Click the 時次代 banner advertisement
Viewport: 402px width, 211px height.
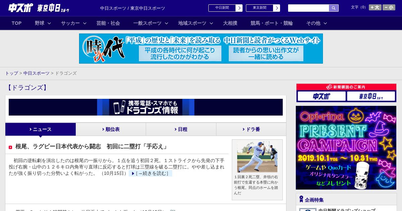201,49
